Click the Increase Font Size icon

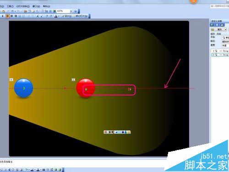tap(38, 16)
